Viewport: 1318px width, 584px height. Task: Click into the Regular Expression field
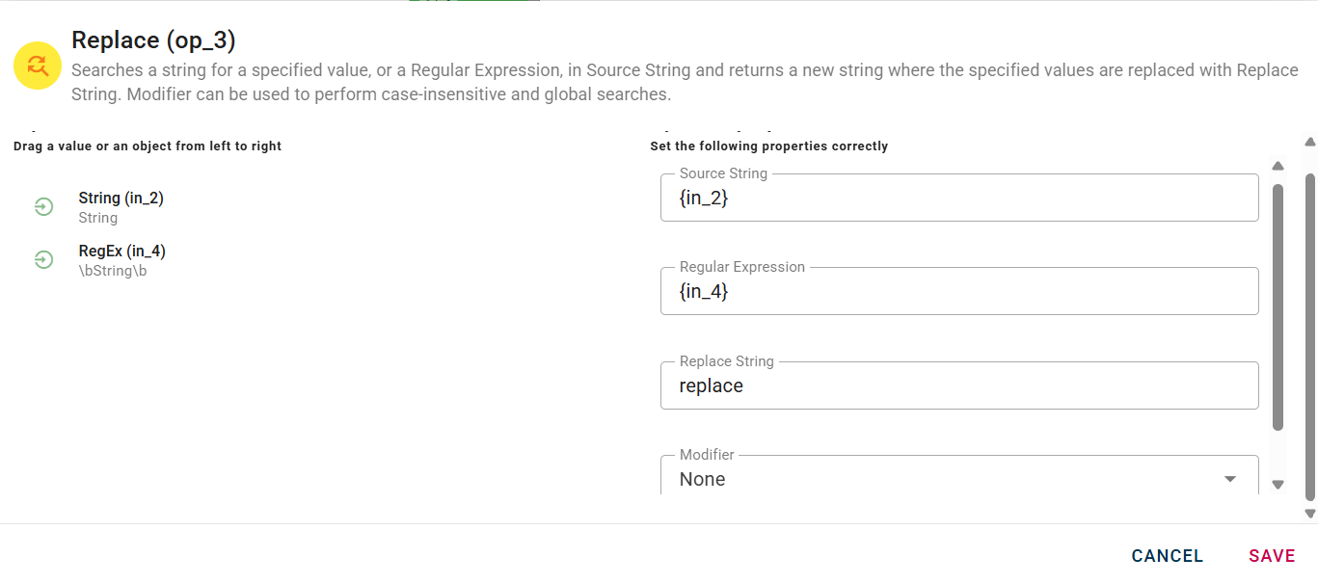(x=958, y=292)
